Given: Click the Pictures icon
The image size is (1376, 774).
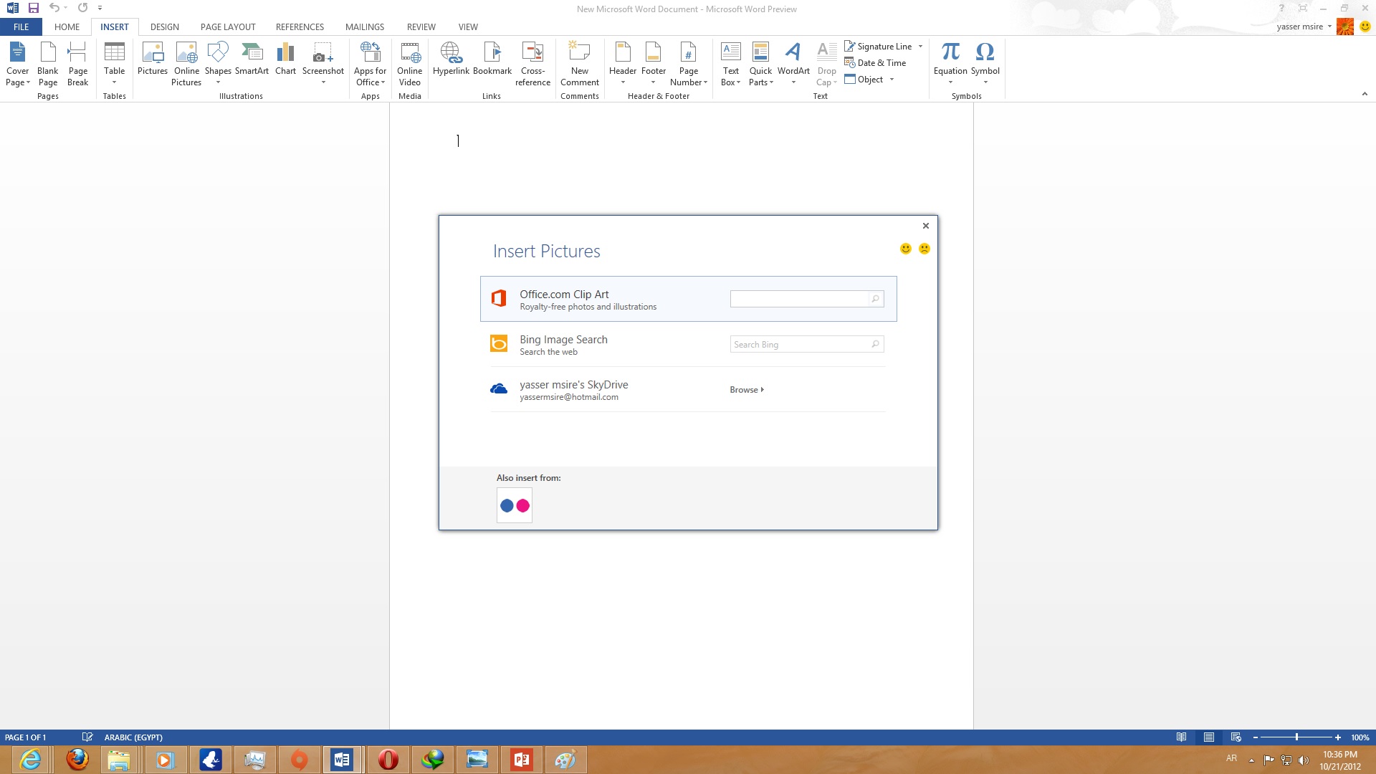Looking at the screenshot, I should [x=153, y=59].
